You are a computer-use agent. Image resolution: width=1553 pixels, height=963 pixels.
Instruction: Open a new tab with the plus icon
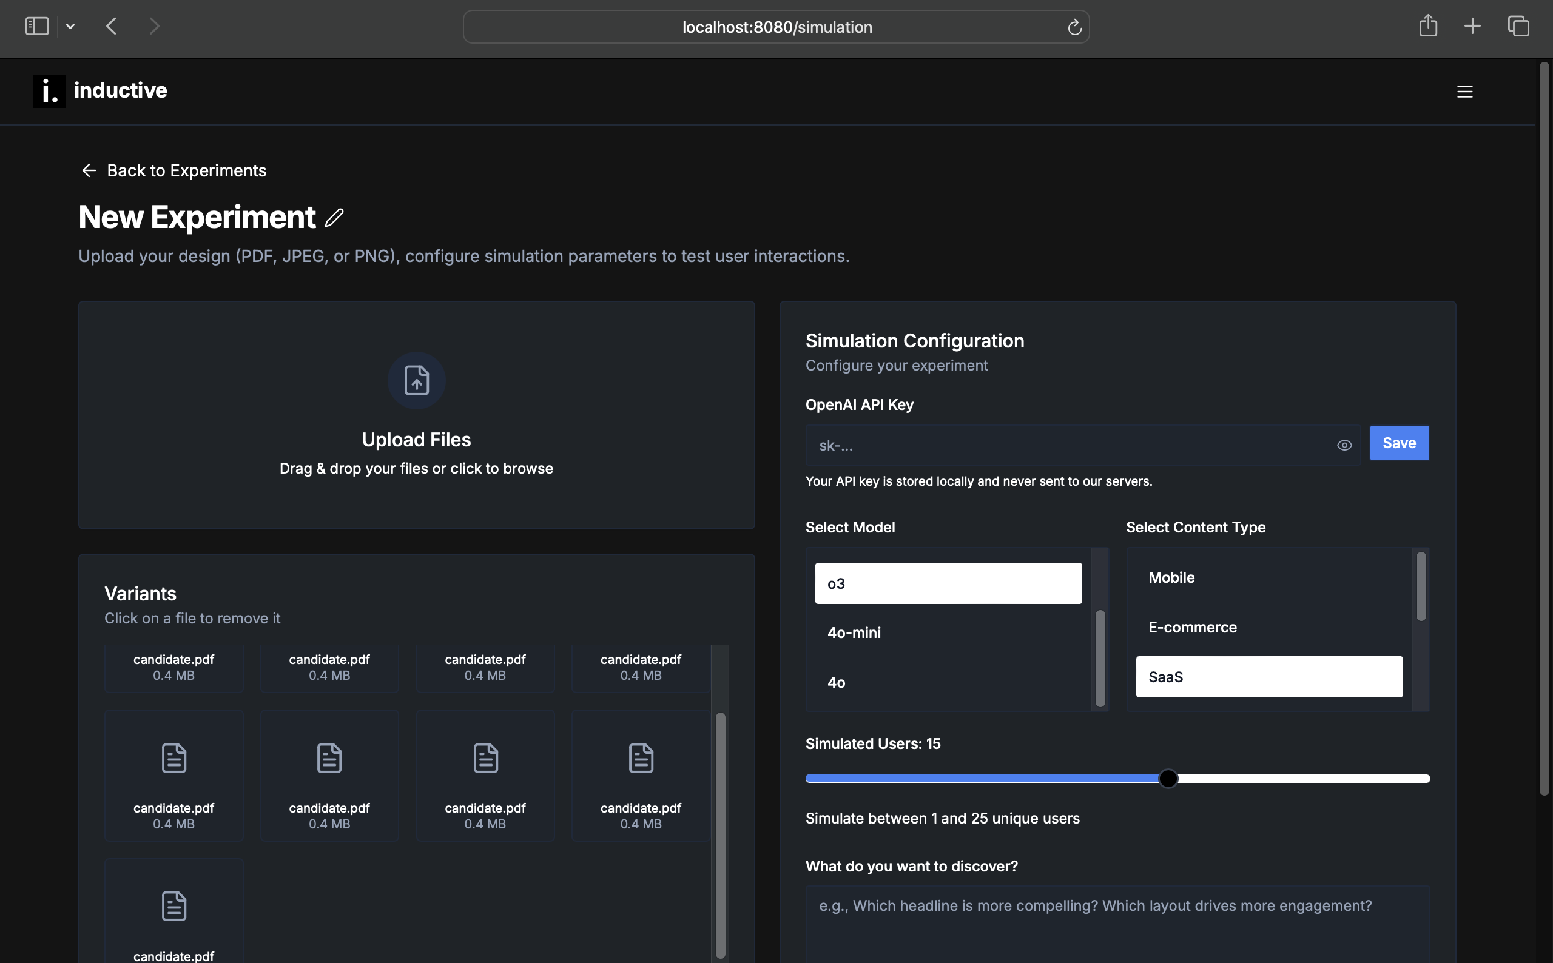[1472, 26]
